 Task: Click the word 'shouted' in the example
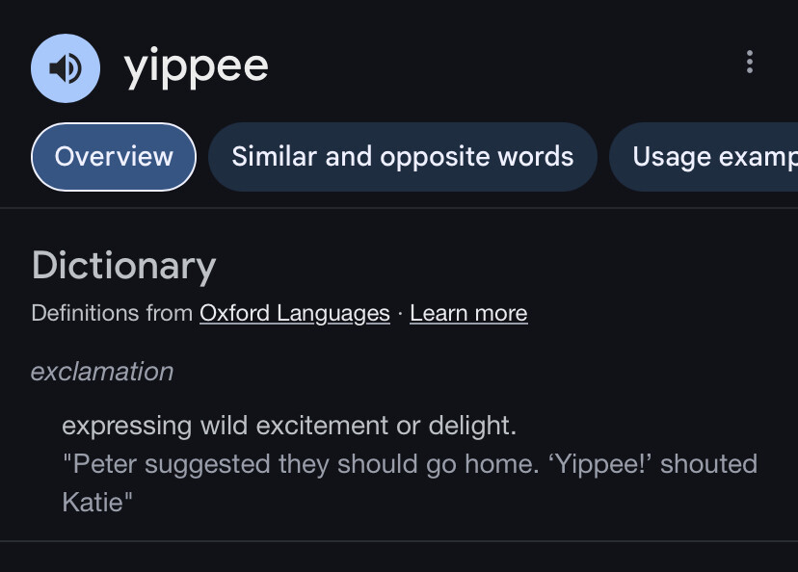coord(708,464)
